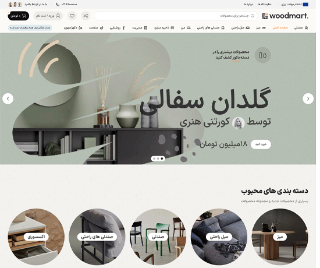Open نمایشگاه ها link in top bar

(264, 4)
